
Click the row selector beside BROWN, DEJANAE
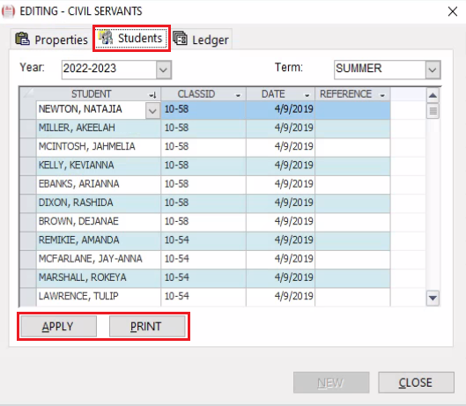[x=28, y=222]
